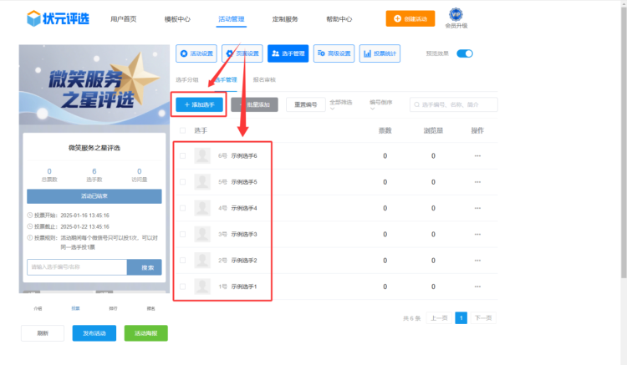Click the 状元评选 logo icon
This screenshot has width=627, height=365.
coord(33,18)
